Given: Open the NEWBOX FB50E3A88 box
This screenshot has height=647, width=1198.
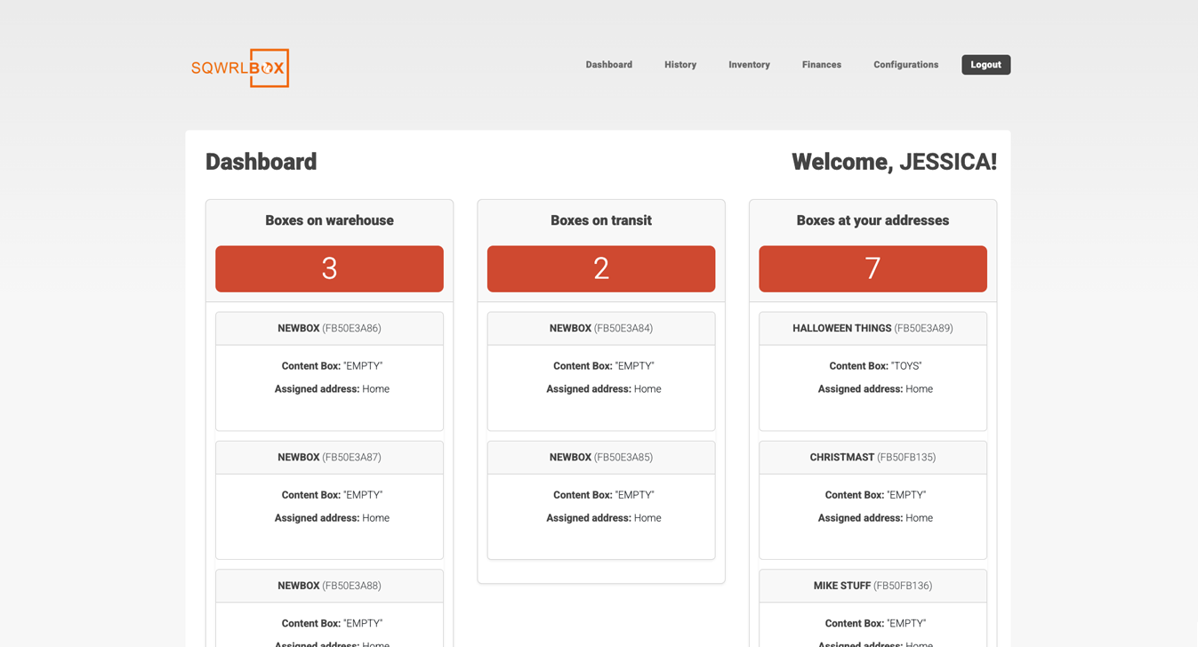Looking at the screenshot, I should coord(329,587).
